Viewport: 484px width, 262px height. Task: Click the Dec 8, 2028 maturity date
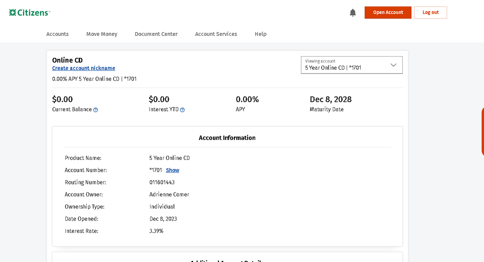click(330, 100)
